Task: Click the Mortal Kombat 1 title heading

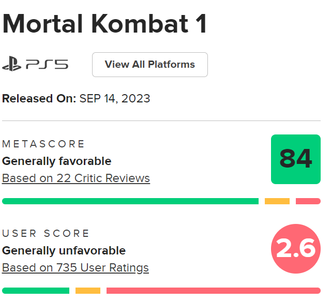Action: click(x=105, y=24)
